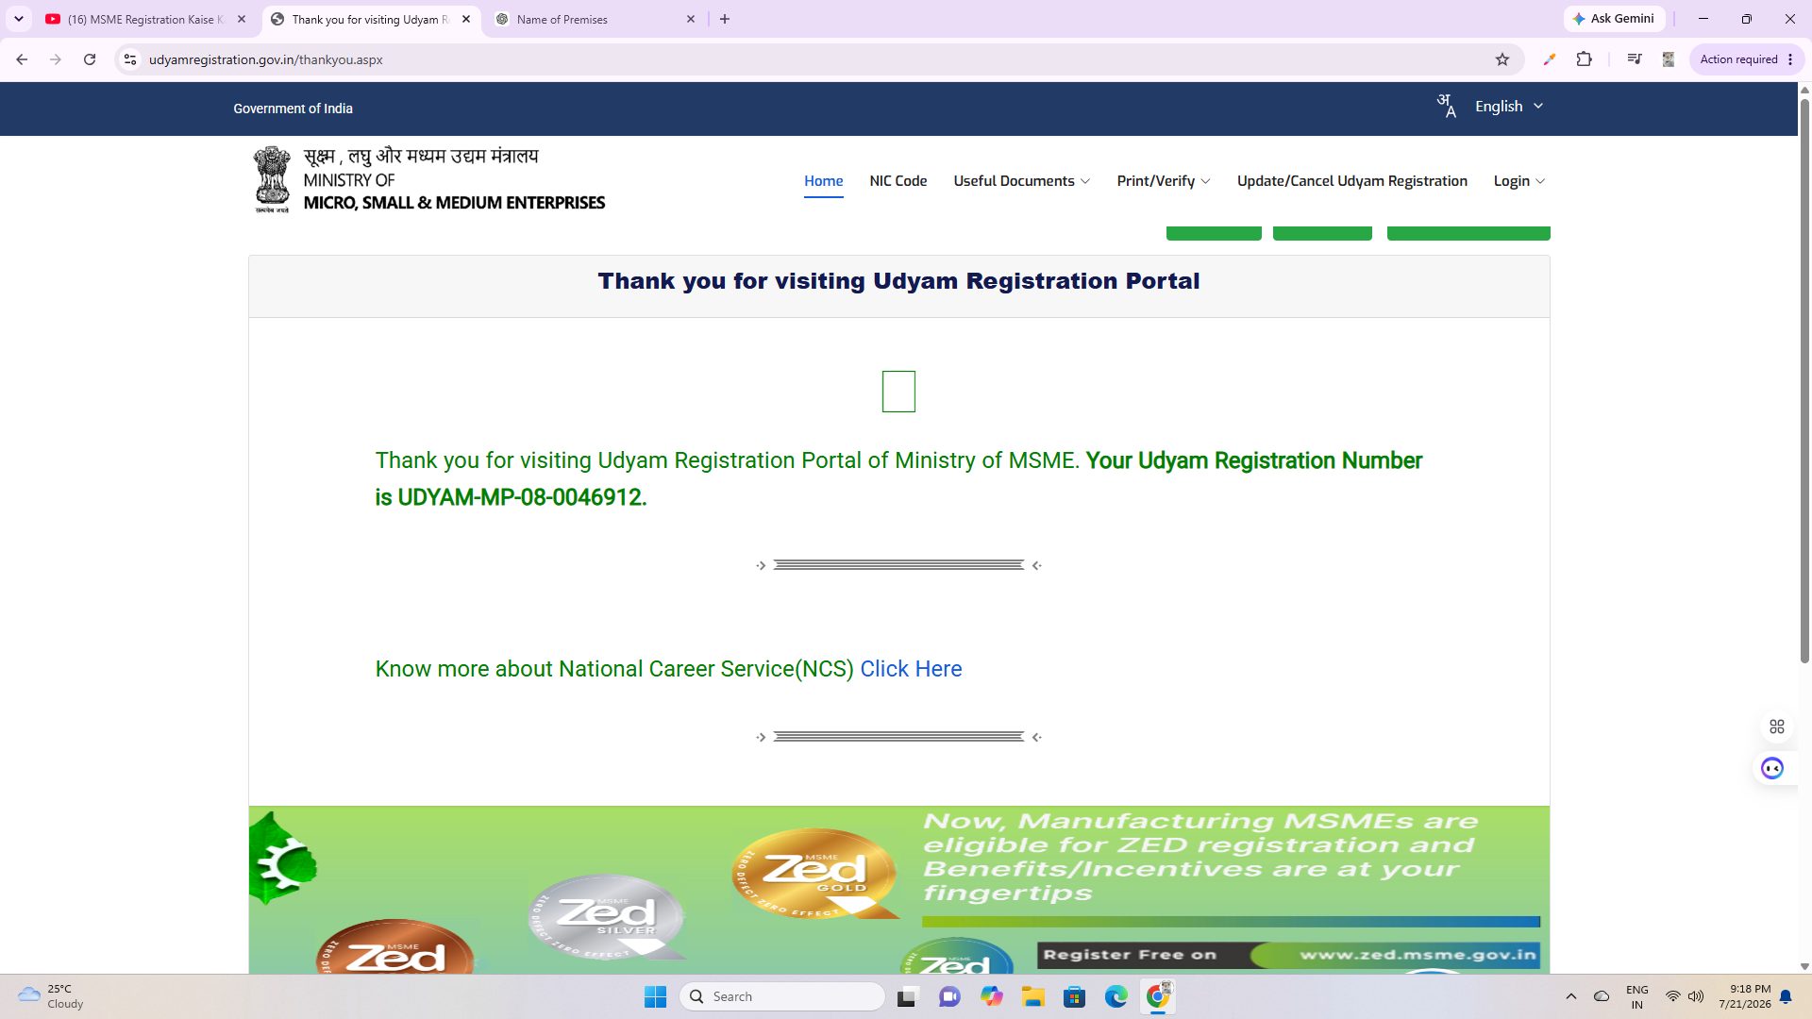Open the clock and date panel
Image resolution: width=1812 pixels, height=1019 pixels.
tap(1745, 996)
